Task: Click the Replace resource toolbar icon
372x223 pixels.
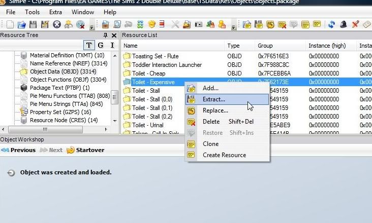Action: click(x=270, y=24)
